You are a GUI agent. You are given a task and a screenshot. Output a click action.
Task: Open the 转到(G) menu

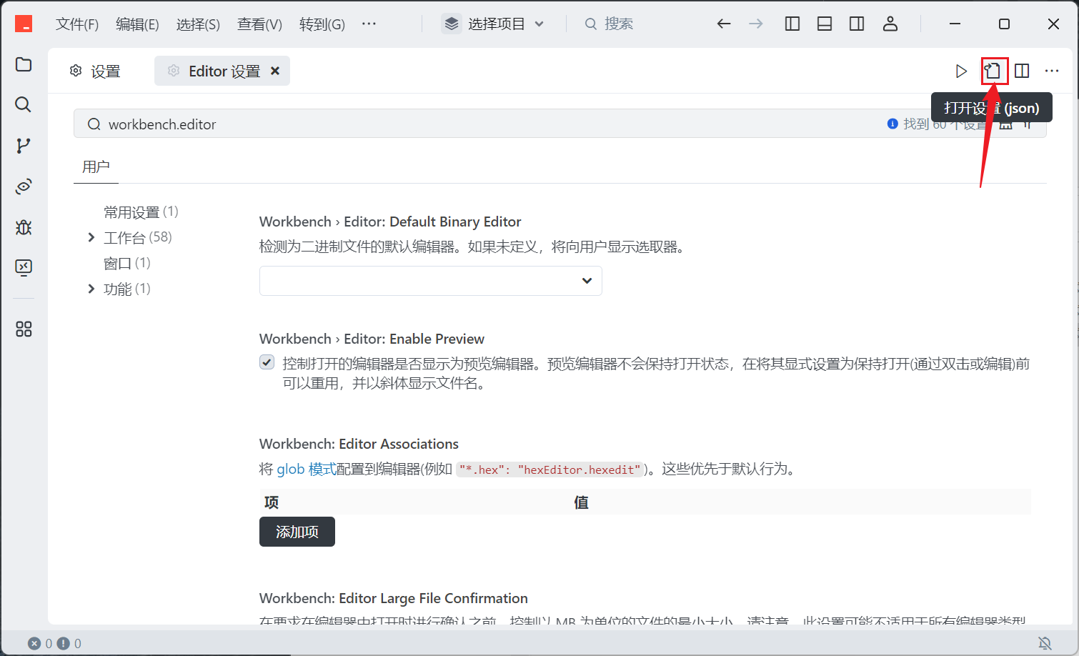(322, 24)
